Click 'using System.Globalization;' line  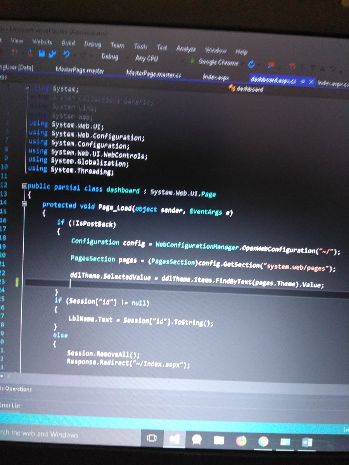79,161
